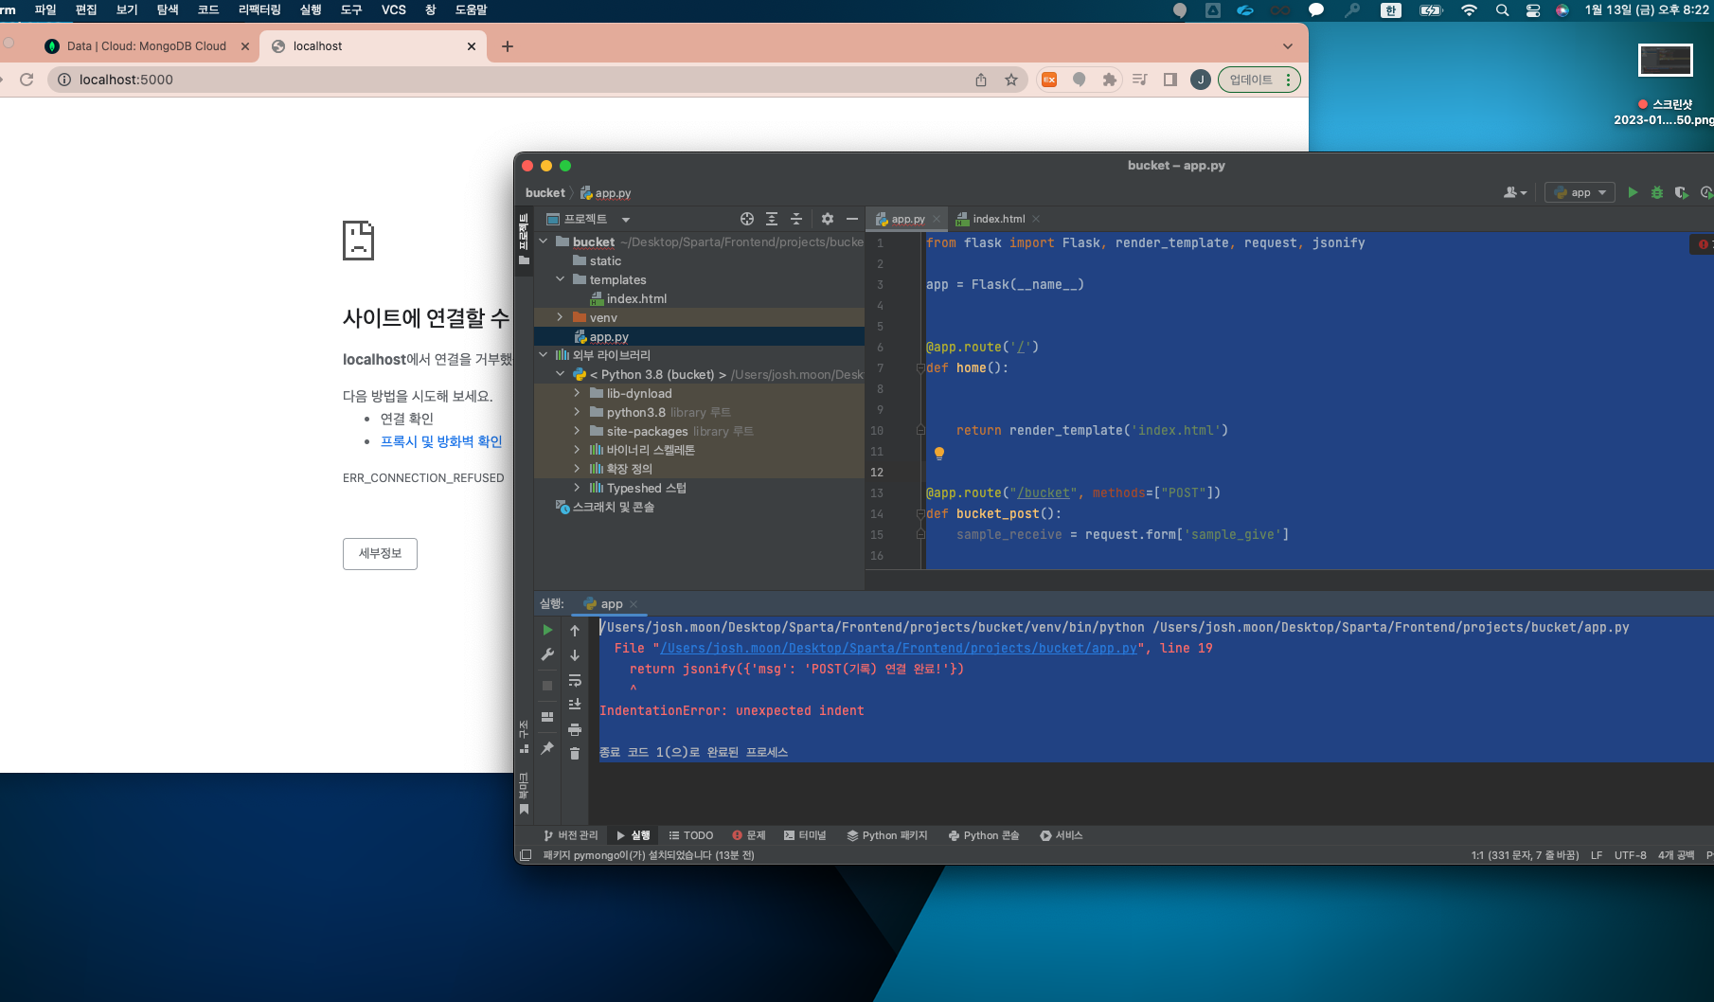Open 리팩터링 menu in menu bar
This screenshot has height=1002, width=1714.
[x=259, y=10]
